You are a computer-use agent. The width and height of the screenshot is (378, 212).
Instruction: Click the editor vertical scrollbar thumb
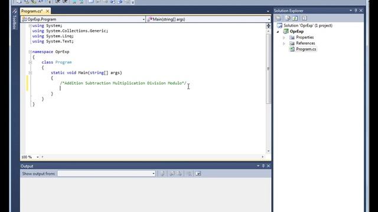click(268, 68)
